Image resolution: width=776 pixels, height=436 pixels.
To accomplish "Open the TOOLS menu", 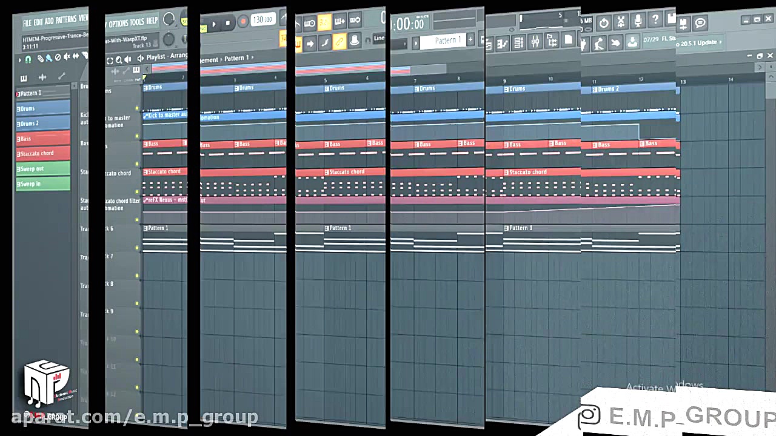I will (x=137, y=22).
